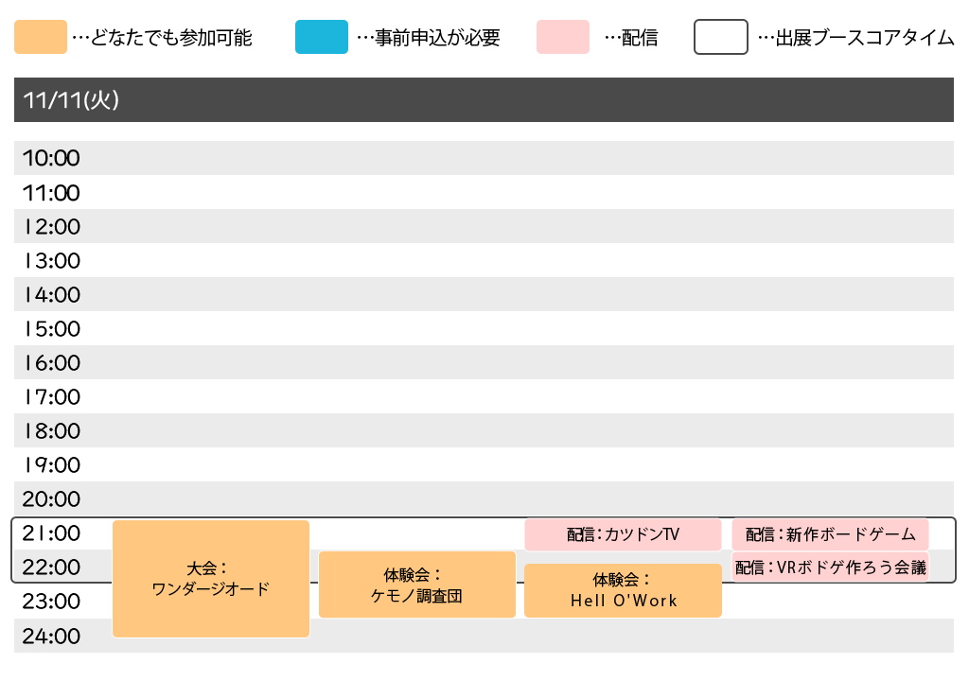The height and width of the screenshot is (681, 969).
Task: Click the white 出展ブースコアタイム legend box
Action: (721, 38)
